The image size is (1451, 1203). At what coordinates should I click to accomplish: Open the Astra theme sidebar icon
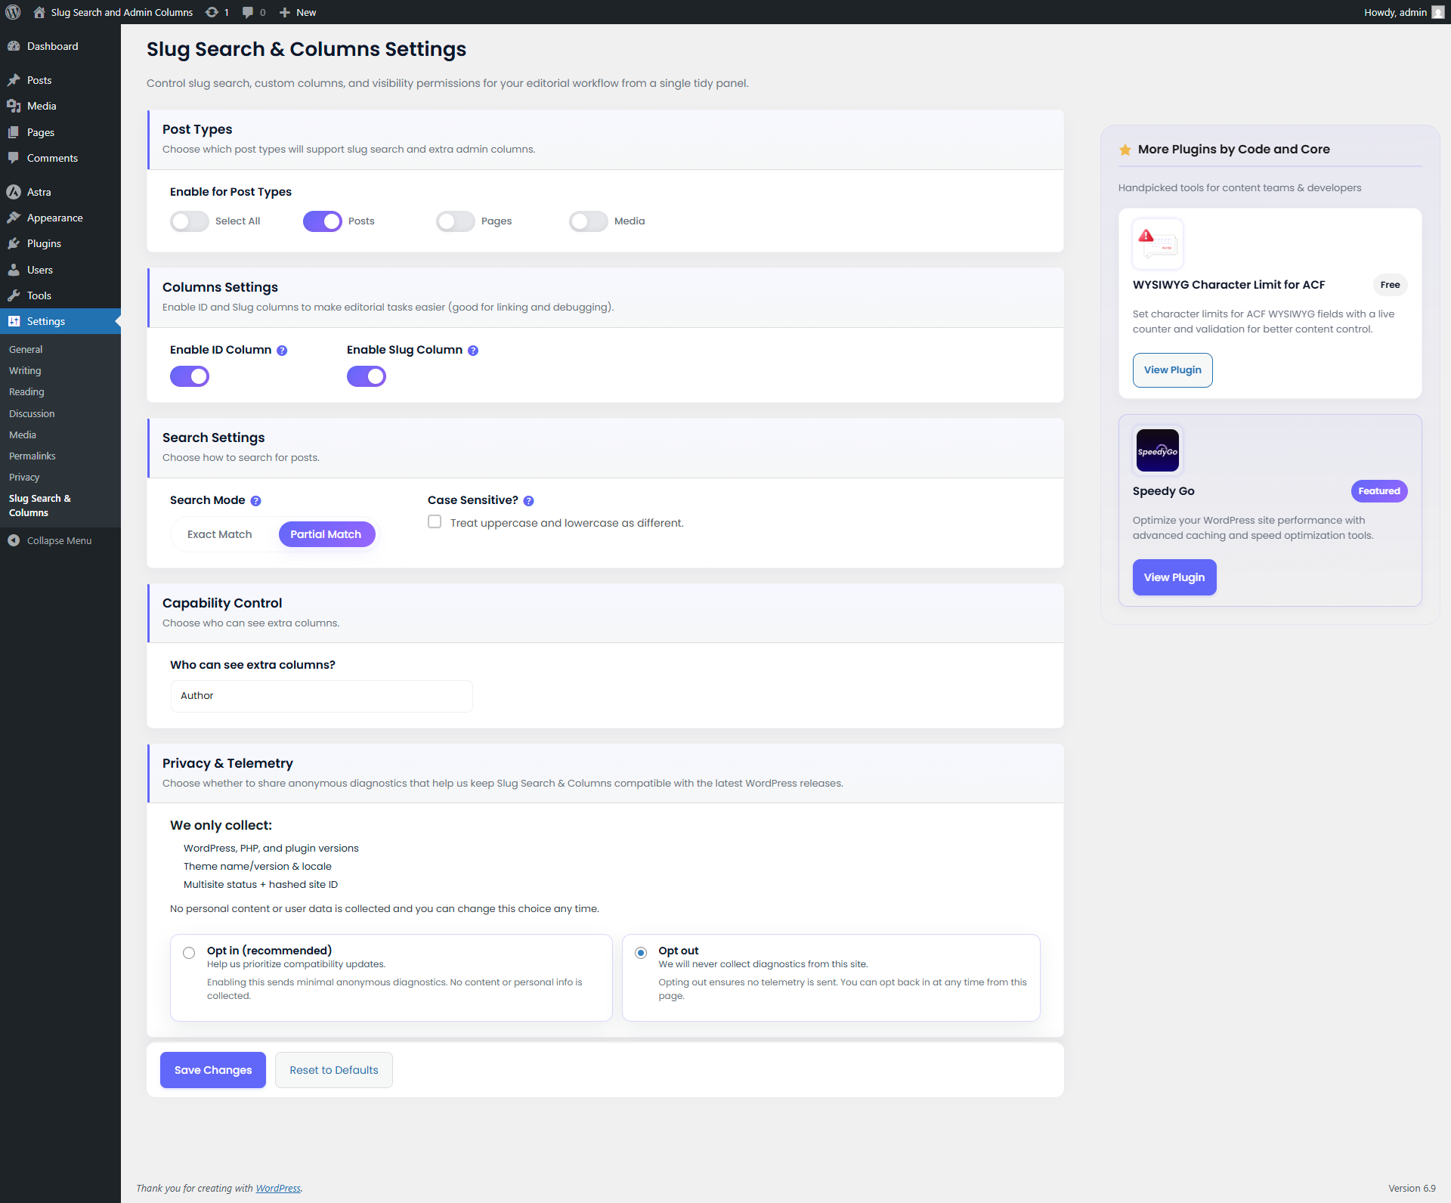(x=14, y=192)
